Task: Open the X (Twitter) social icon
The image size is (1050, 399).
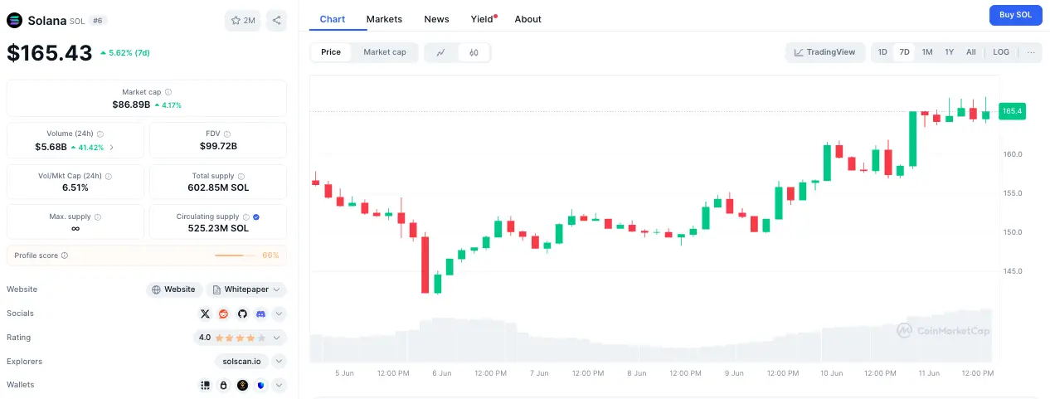Action: [x=206, y=314]
